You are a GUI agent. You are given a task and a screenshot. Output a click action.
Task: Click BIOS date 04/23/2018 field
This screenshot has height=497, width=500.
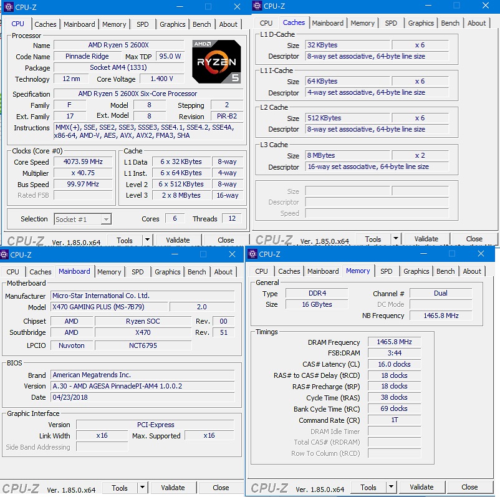tap(143, 397)
